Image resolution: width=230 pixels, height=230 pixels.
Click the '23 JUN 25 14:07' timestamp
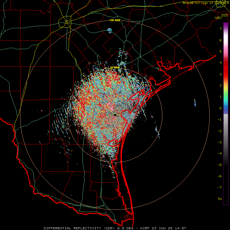[169, 228]
